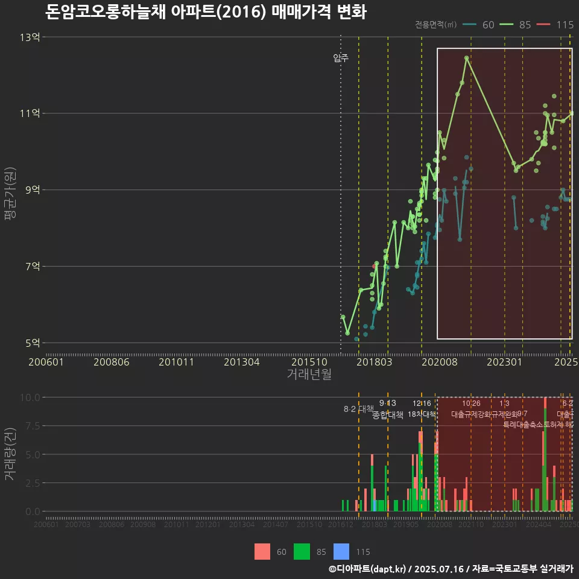Image resolution: width=579 pixels, height=579 pixels.
Task: Click the 1·3 policy label
Action: [504, 403]
